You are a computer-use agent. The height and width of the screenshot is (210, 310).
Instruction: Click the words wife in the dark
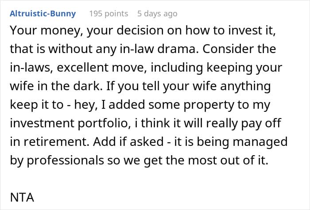pos(56,86)
